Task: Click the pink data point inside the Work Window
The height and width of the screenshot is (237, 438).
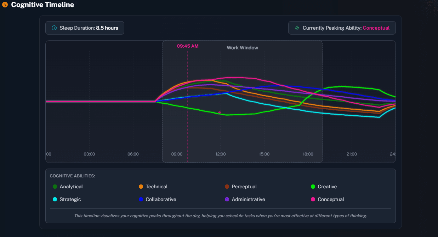Action: pyautogui.click(x=220, y=112)
